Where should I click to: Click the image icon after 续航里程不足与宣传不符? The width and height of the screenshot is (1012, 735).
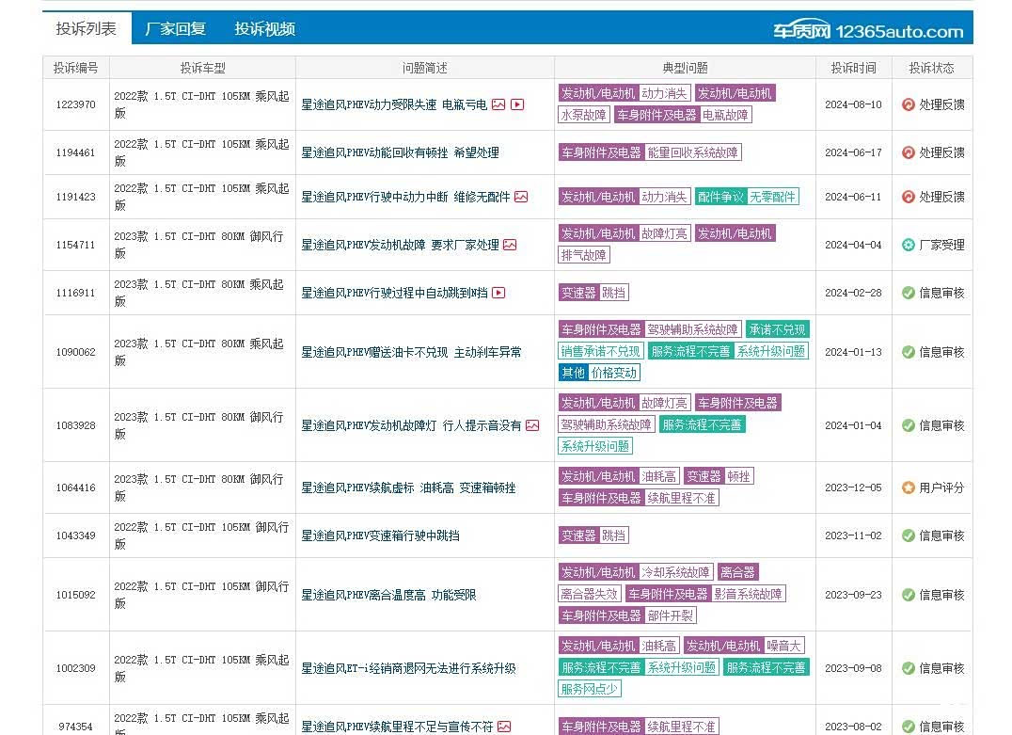[504, 727]
